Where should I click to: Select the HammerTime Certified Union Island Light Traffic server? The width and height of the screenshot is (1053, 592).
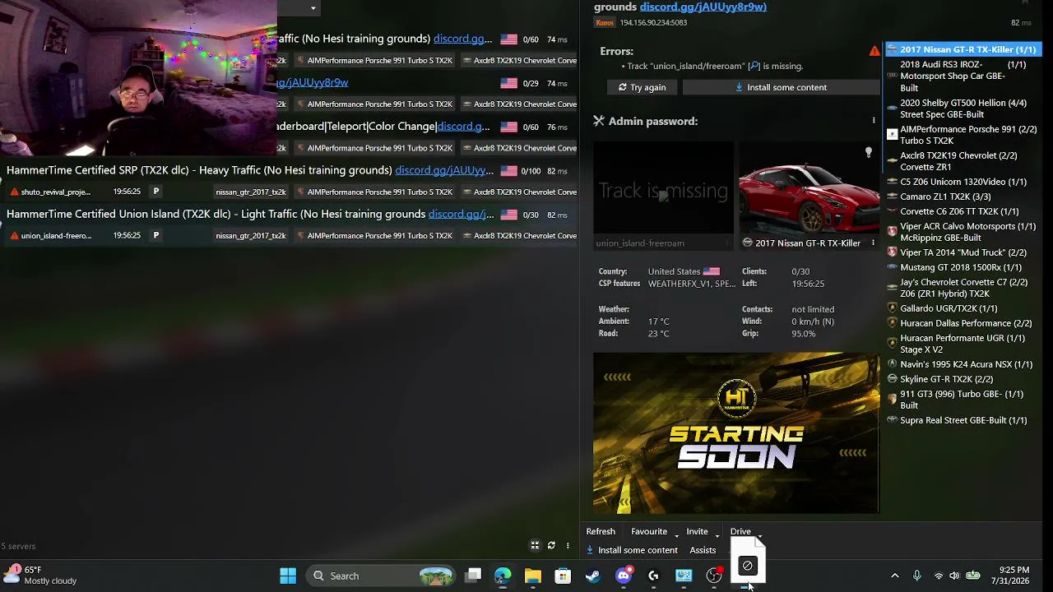[288, 224]
